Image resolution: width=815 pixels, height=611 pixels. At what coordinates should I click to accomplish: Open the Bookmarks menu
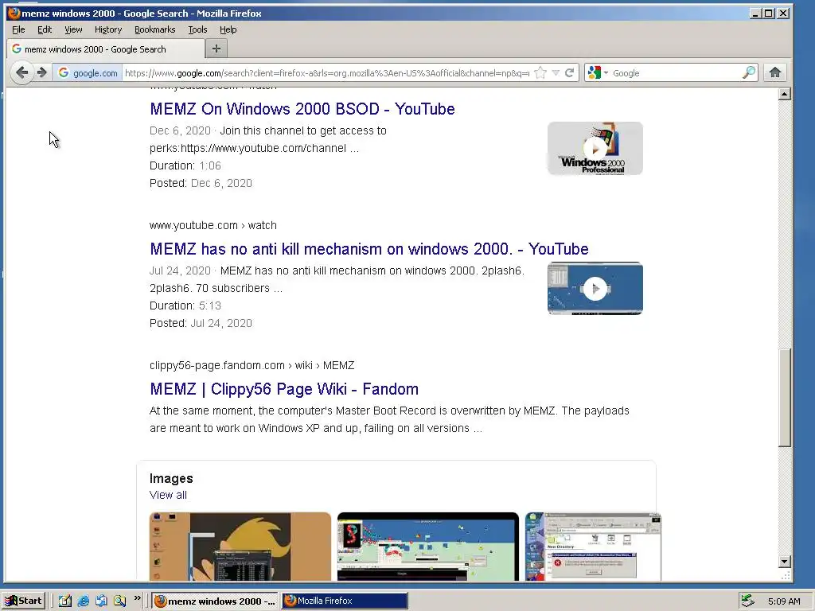[155, 29]
